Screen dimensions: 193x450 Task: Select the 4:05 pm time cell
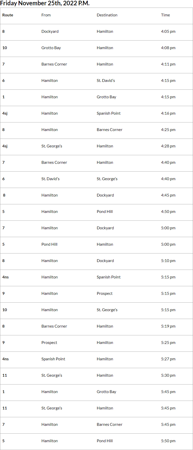pyautogui.click(x=168, y=31)
